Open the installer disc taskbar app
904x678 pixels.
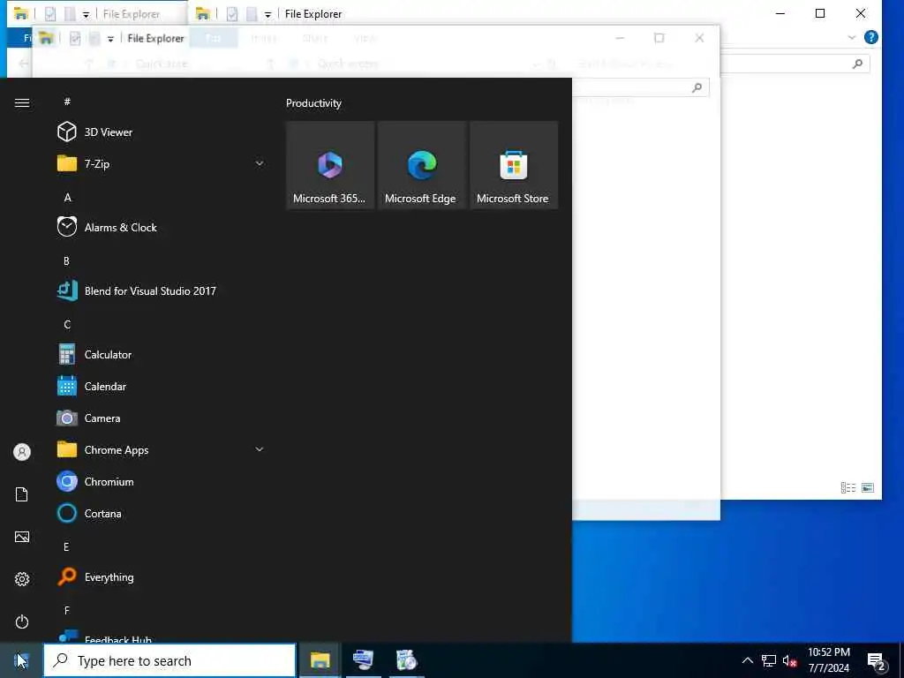click(406, 660)
